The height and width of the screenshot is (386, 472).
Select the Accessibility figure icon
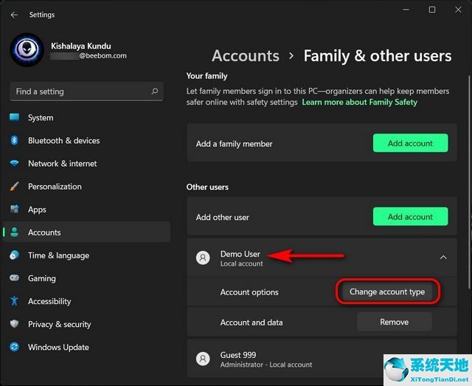14,301
